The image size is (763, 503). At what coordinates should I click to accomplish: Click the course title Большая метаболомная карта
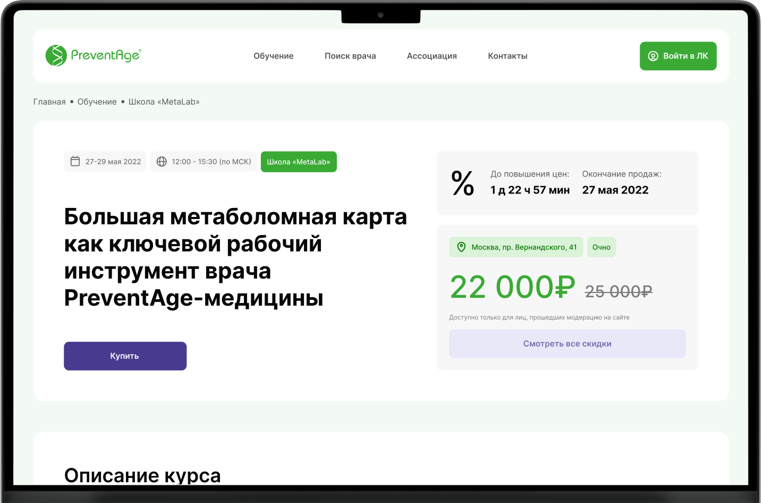pyautogui.click(x=235, y=257)
